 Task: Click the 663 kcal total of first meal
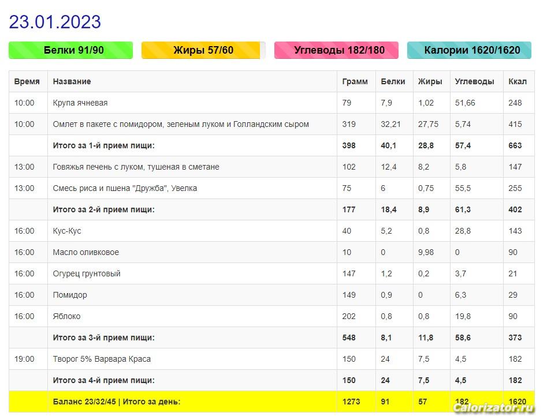tap(515, 146)
